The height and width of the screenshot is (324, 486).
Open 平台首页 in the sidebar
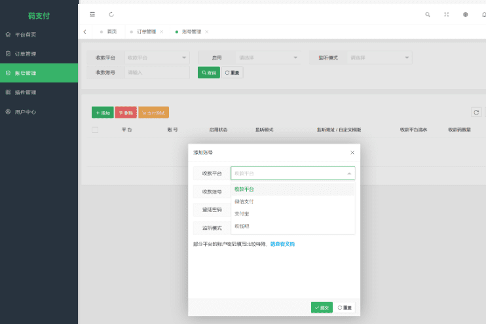point(39,35)
